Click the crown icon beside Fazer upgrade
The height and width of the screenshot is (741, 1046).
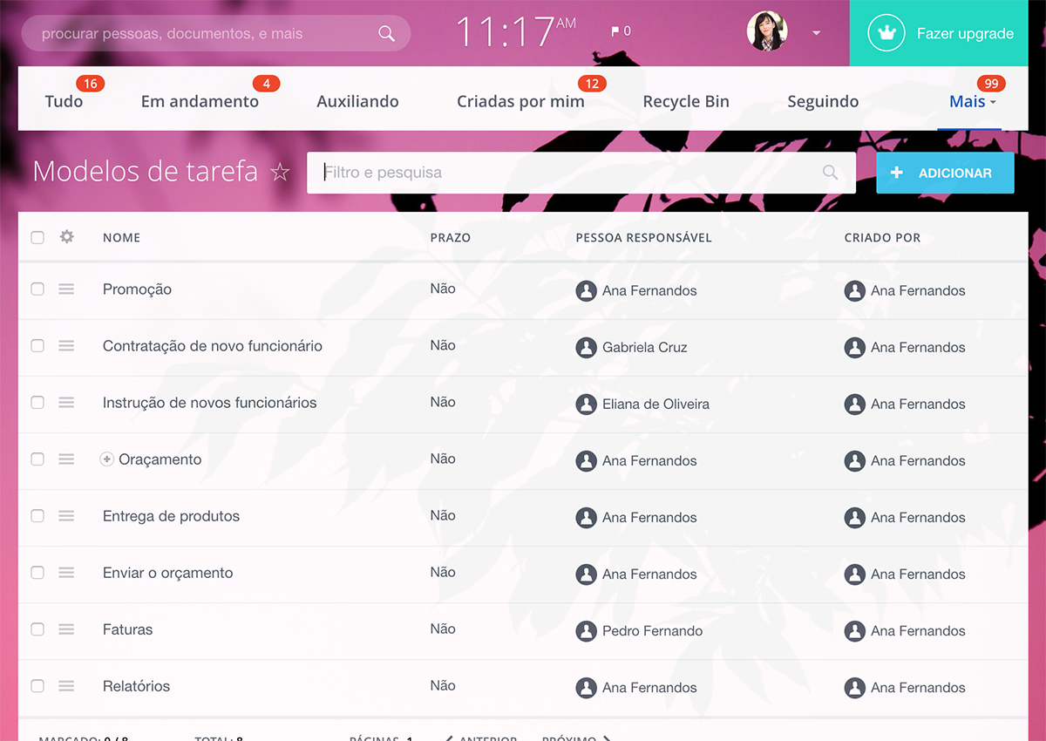pos(886,33)
